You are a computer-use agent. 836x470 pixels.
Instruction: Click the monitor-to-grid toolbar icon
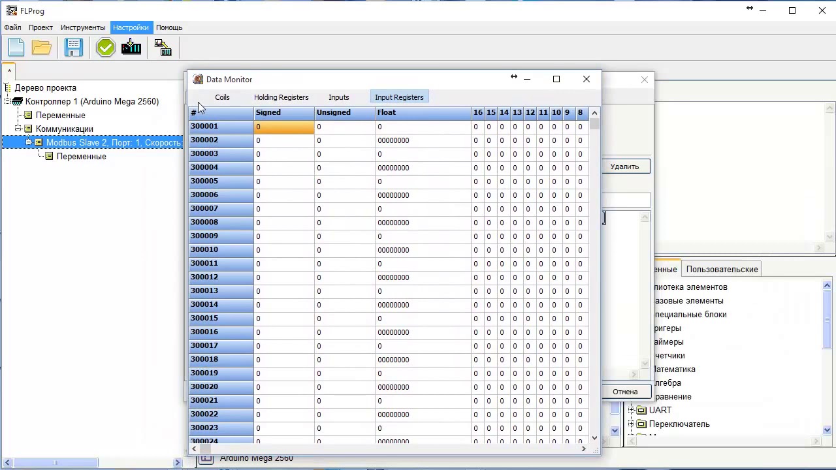click(163, 48)
